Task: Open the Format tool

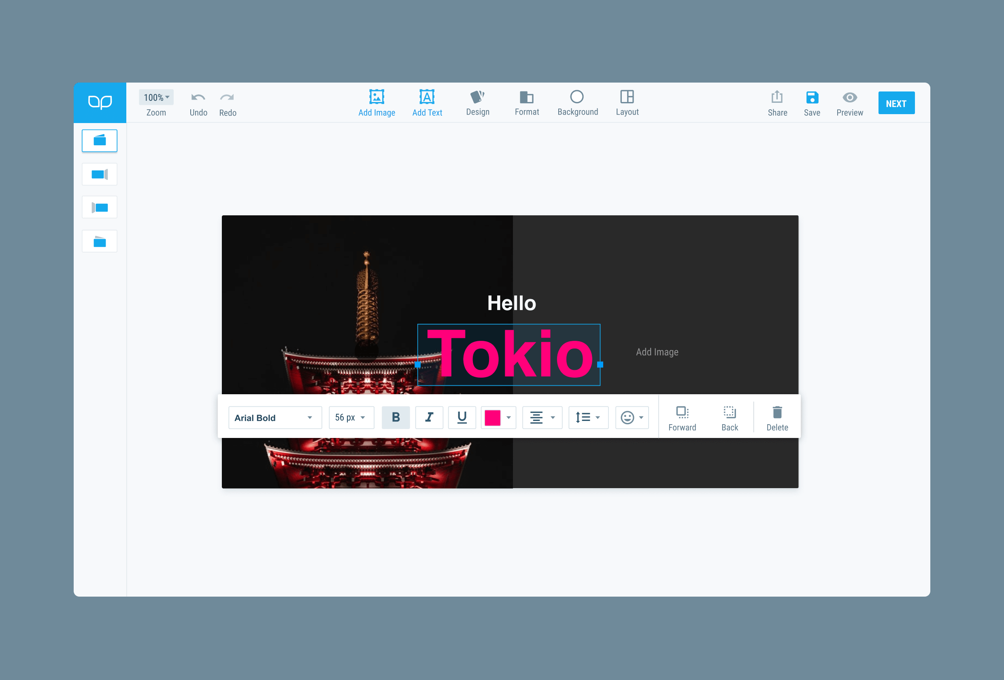Action: 526,97
